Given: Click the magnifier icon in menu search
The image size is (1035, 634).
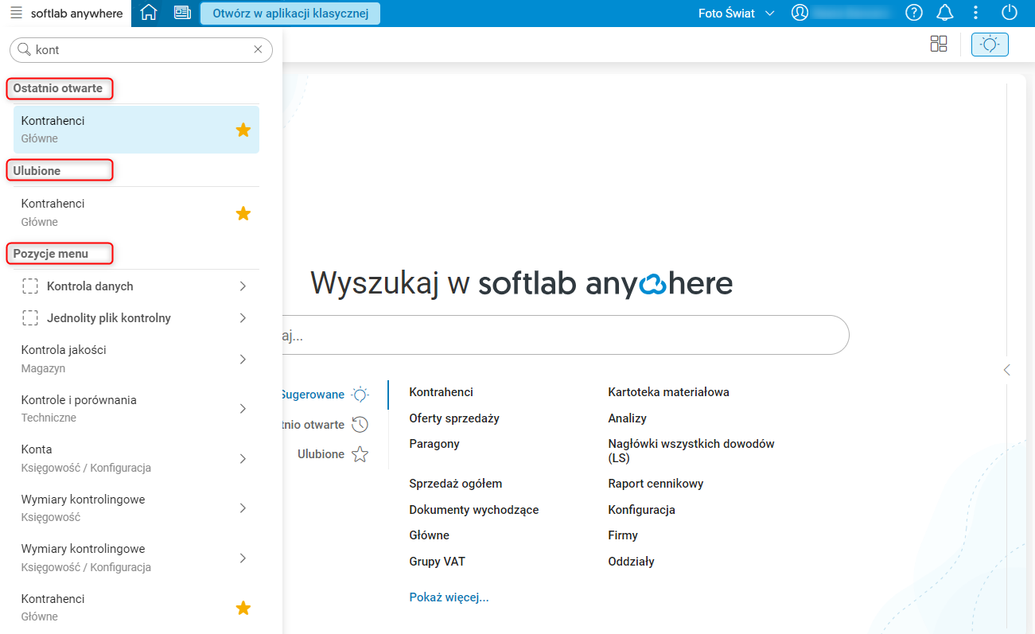Looking at the screenshot, I should pos(24,49).
